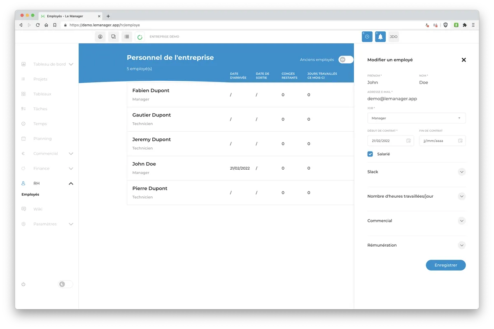
Task: Open the John Doe employee row
Action: click(240, 168)
